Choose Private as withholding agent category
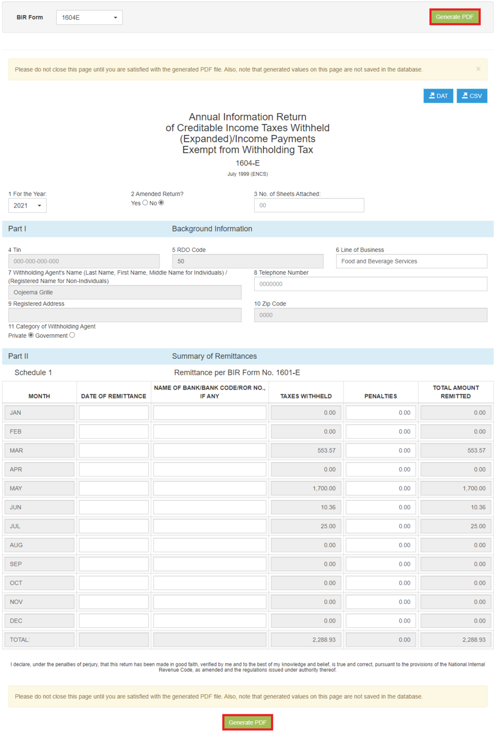This screenshot has width=495, height=741. pos(32,335)
